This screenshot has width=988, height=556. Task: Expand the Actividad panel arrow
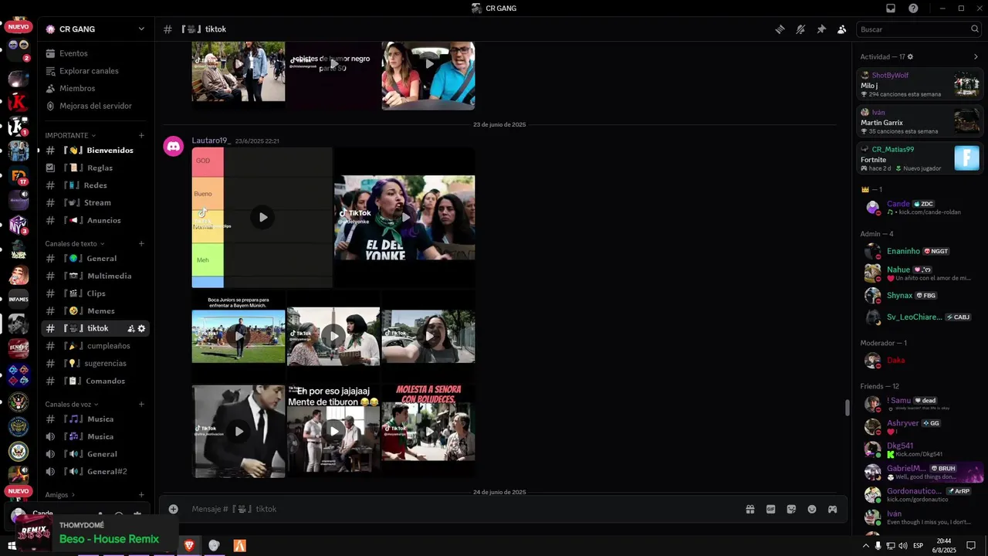(x=976, y=56)
